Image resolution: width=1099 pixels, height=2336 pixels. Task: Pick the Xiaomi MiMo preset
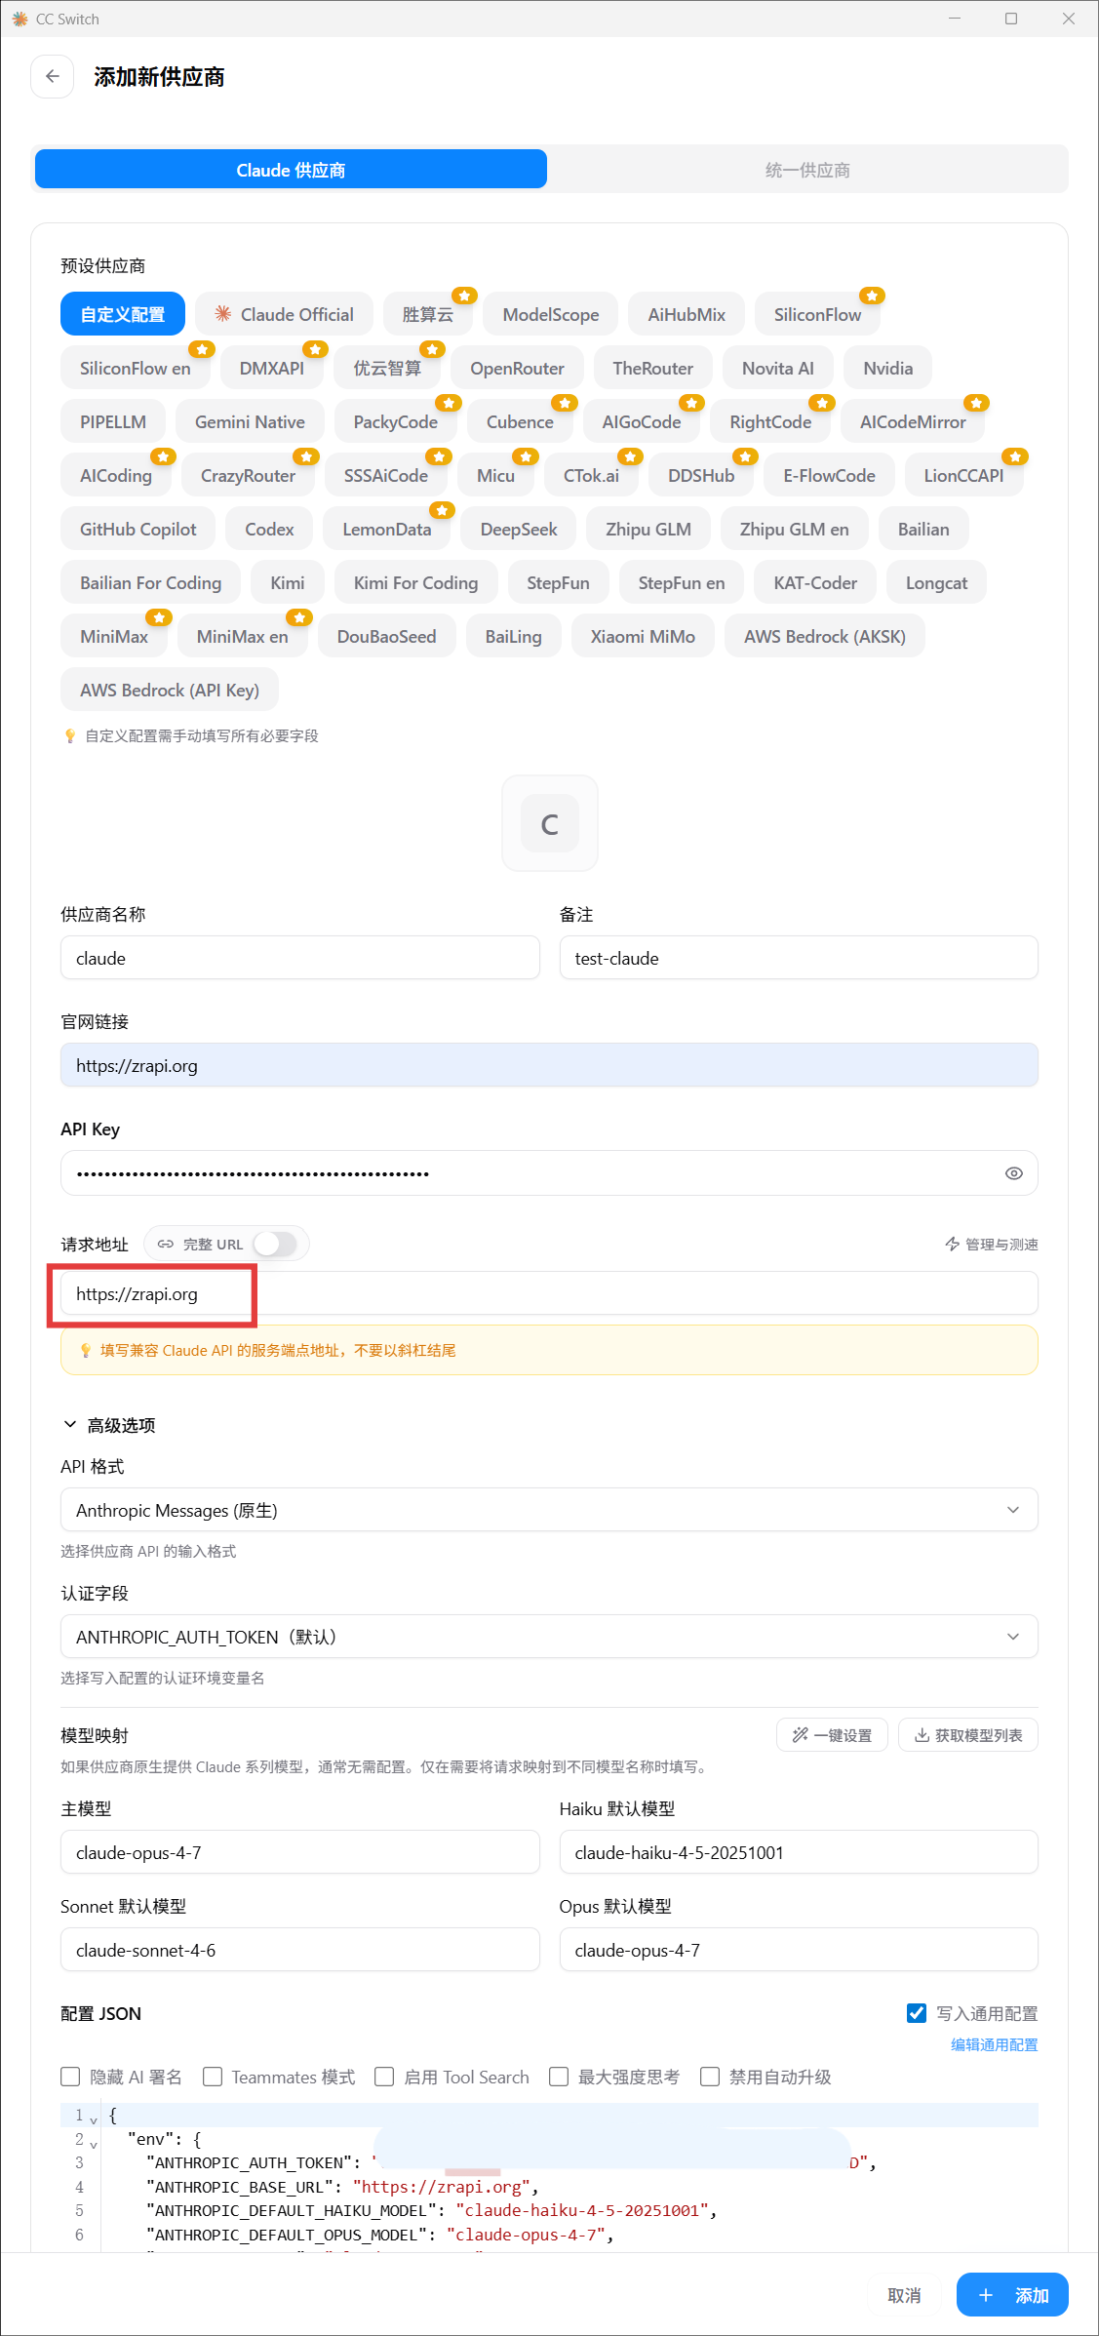[643, 636]
